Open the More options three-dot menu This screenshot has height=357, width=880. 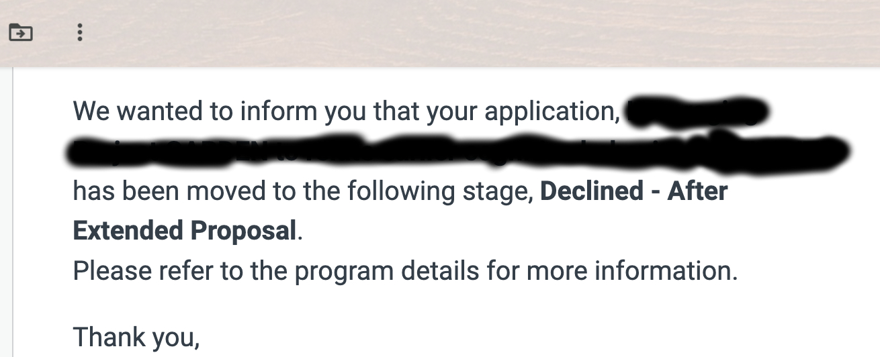click(80, 32)
